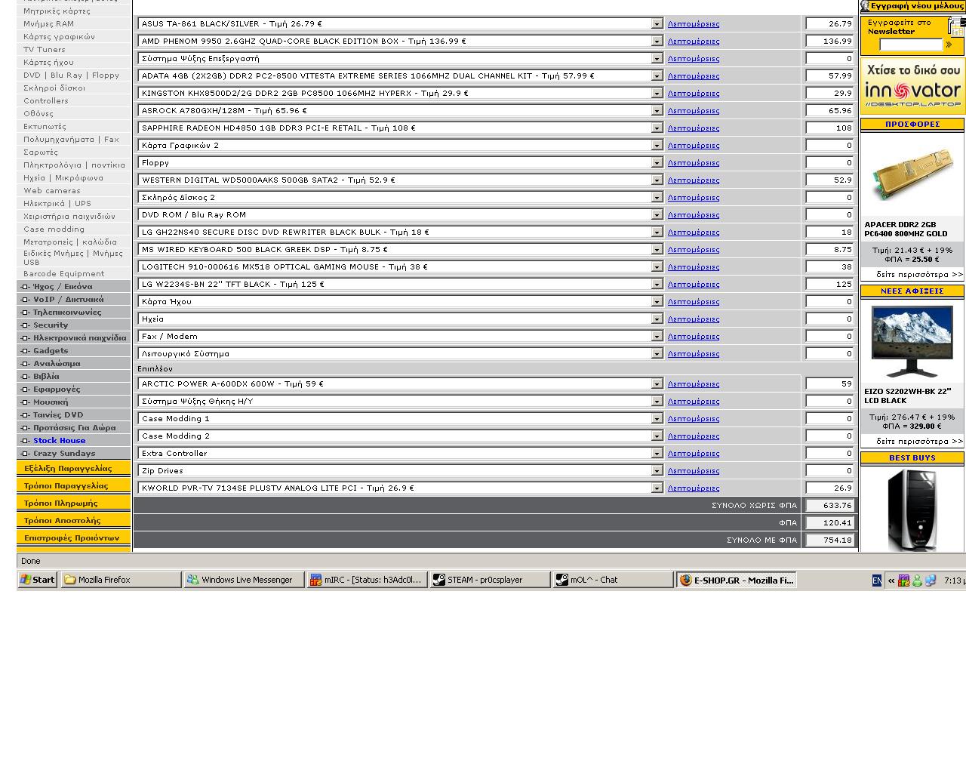Open the Εξέλιξη Παραγγελίας menu item

[73, 469]
